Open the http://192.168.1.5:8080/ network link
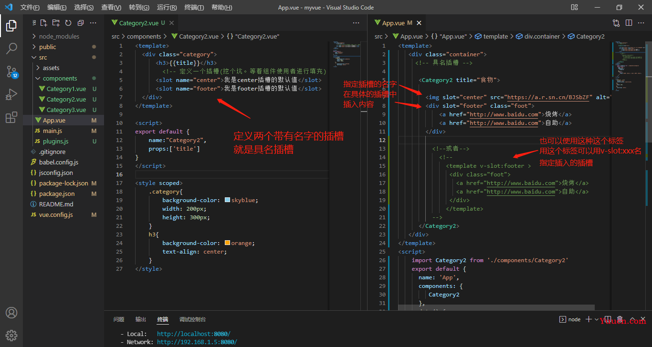Viewport: 652px width, 347px height. (x=197, y=342)
